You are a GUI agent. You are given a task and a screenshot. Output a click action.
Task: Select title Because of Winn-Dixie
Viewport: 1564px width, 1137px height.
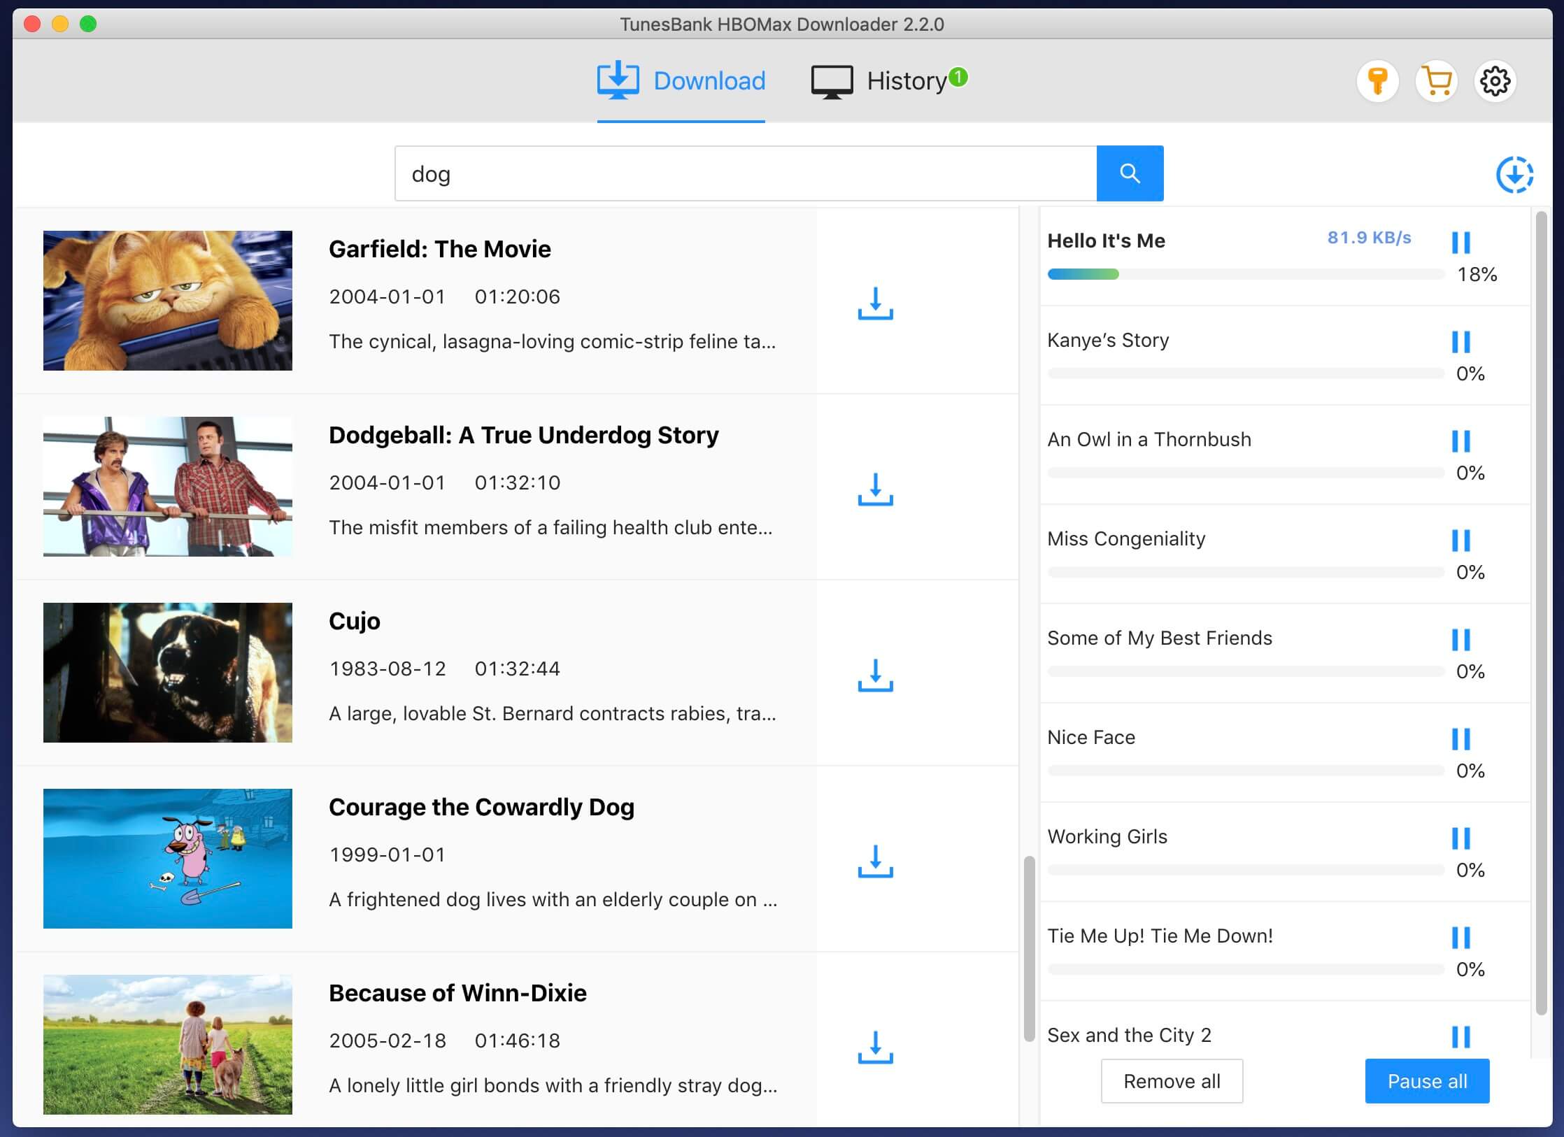click(x=457, y=993)
